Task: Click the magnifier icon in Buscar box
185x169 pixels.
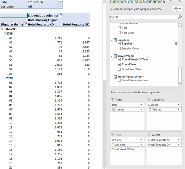Action: coord(180,17)
